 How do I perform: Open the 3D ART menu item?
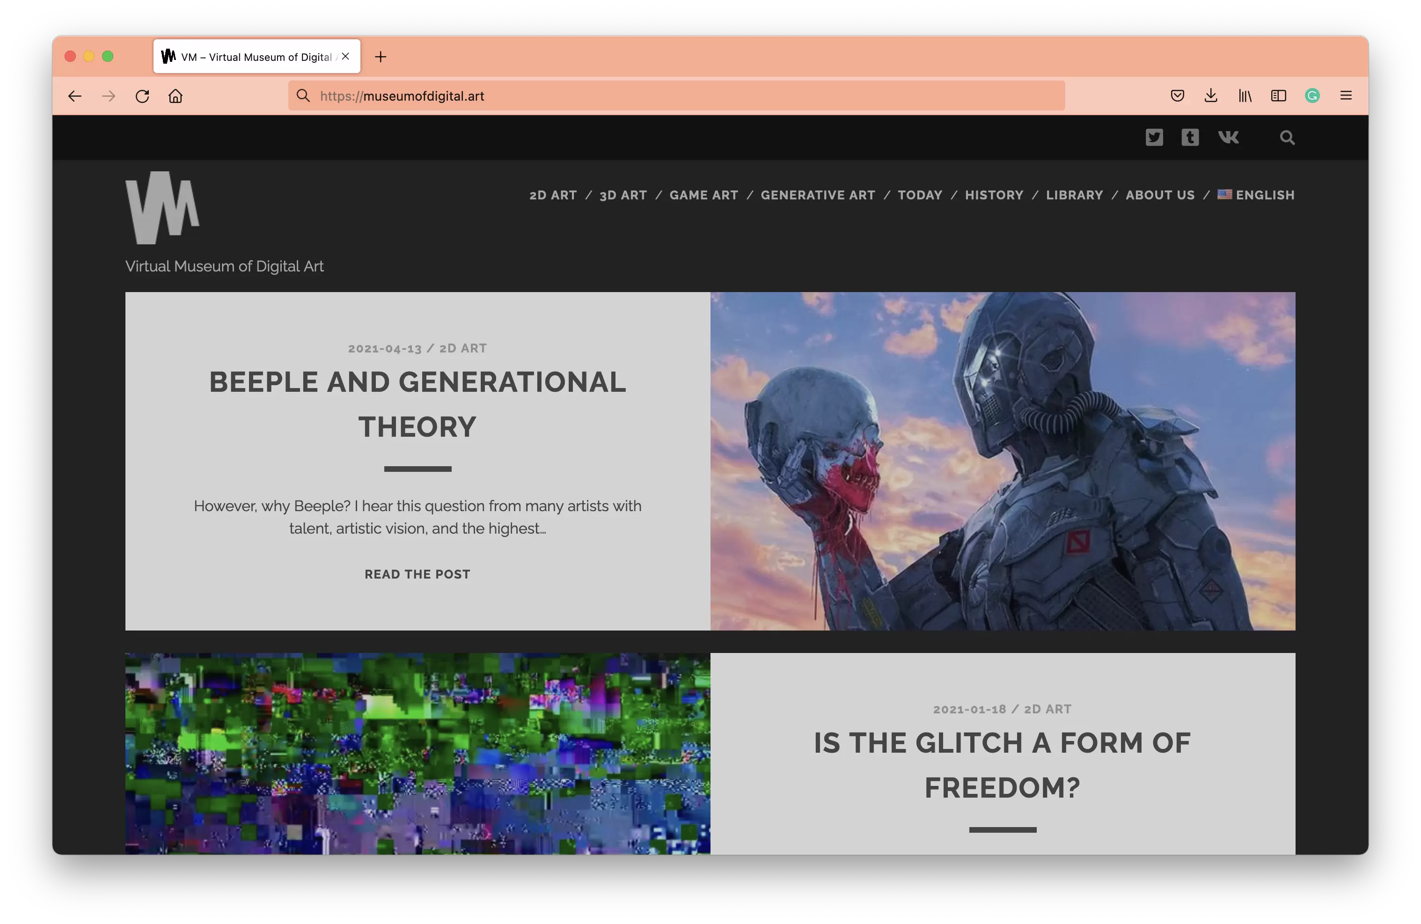tap(623, 195)
